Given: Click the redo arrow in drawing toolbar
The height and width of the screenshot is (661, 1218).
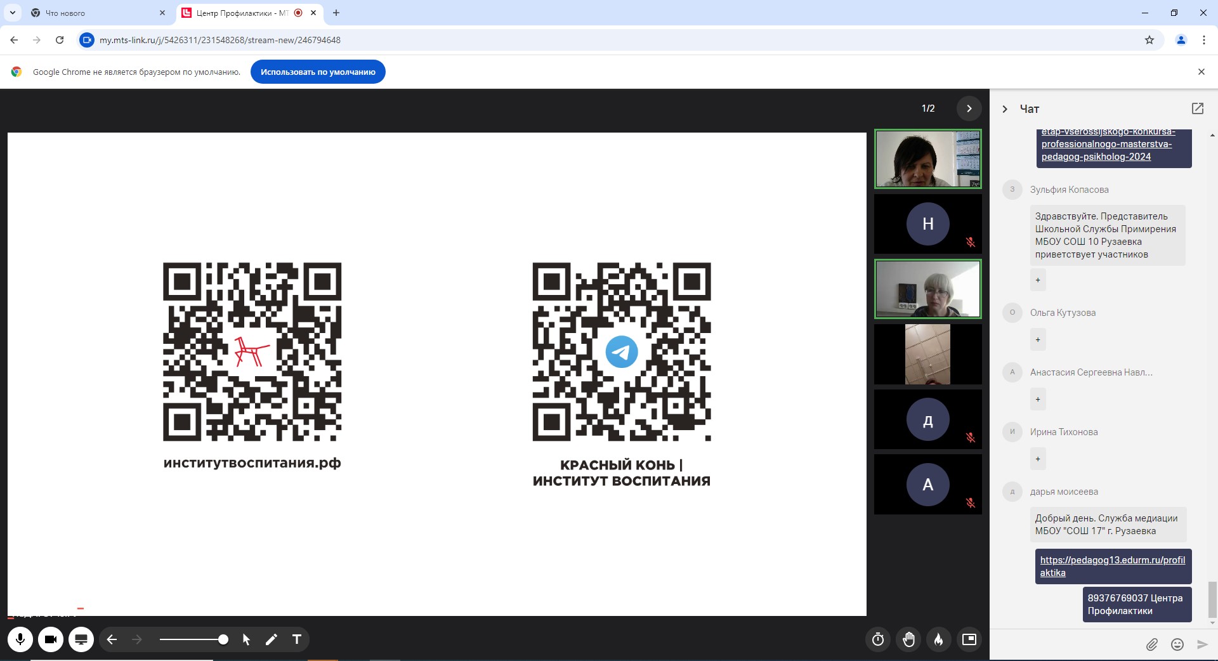Looking at the screenshot, I should (137, 639).
